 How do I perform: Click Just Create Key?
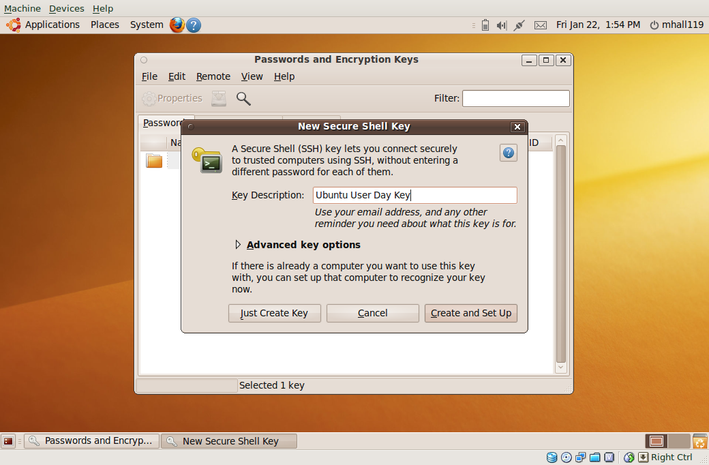click(x=274, y=313)
